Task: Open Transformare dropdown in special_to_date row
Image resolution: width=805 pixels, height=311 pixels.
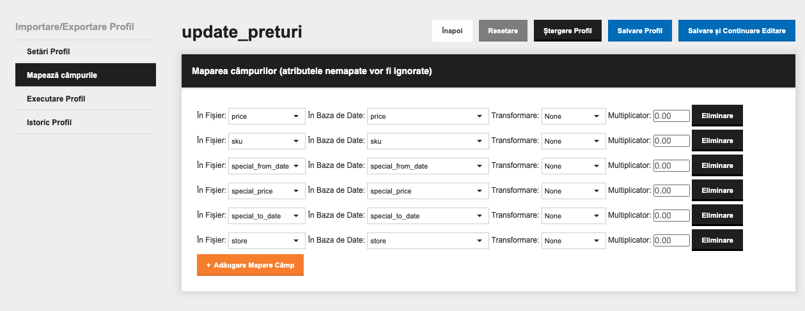Action: 574,216
